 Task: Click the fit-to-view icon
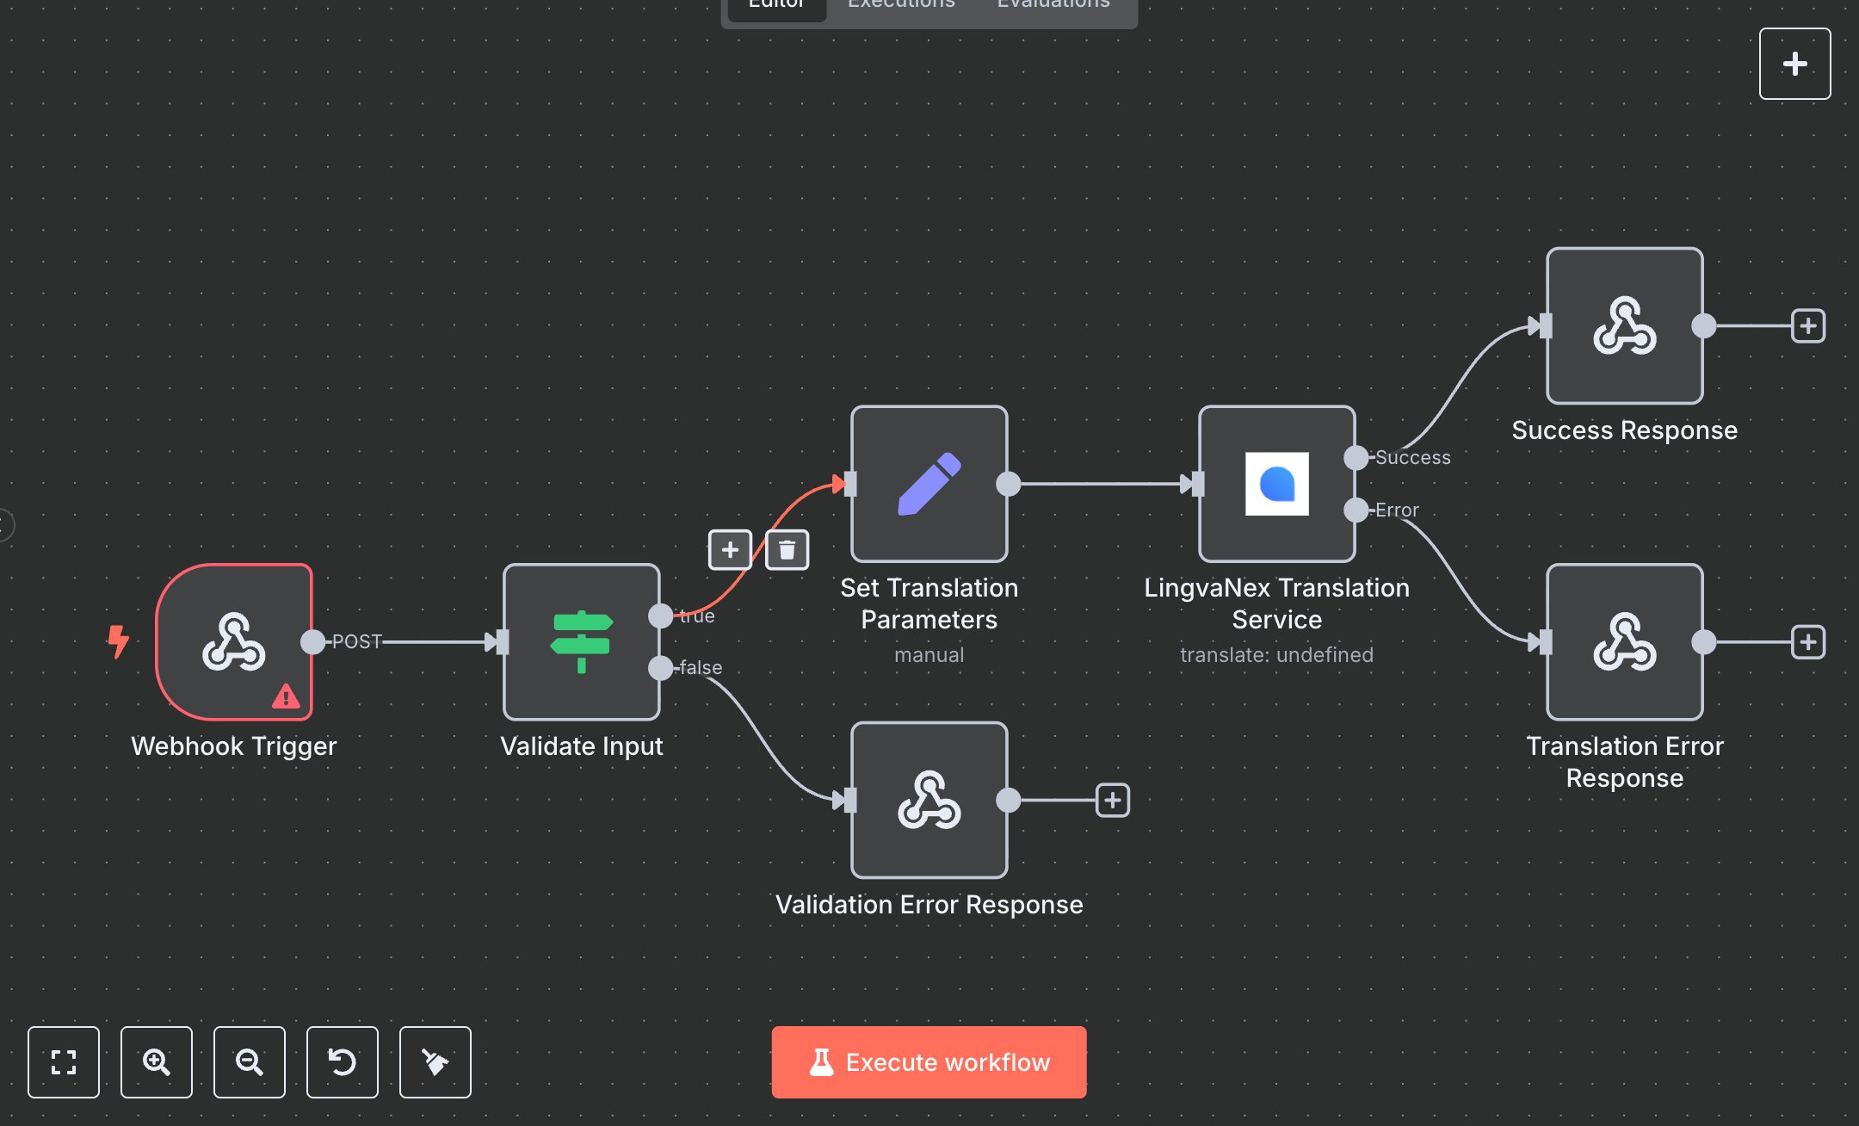tap(63, 1062)
